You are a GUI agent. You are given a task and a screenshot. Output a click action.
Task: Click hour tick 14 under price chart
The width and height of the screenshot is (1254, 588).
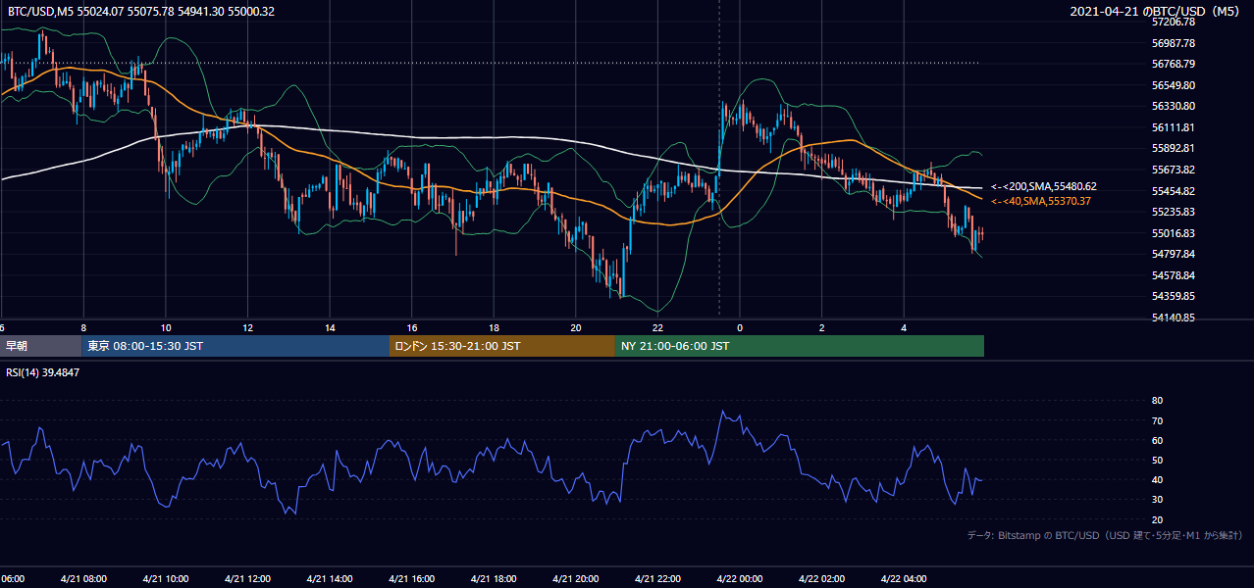click(x=330, y=328)
